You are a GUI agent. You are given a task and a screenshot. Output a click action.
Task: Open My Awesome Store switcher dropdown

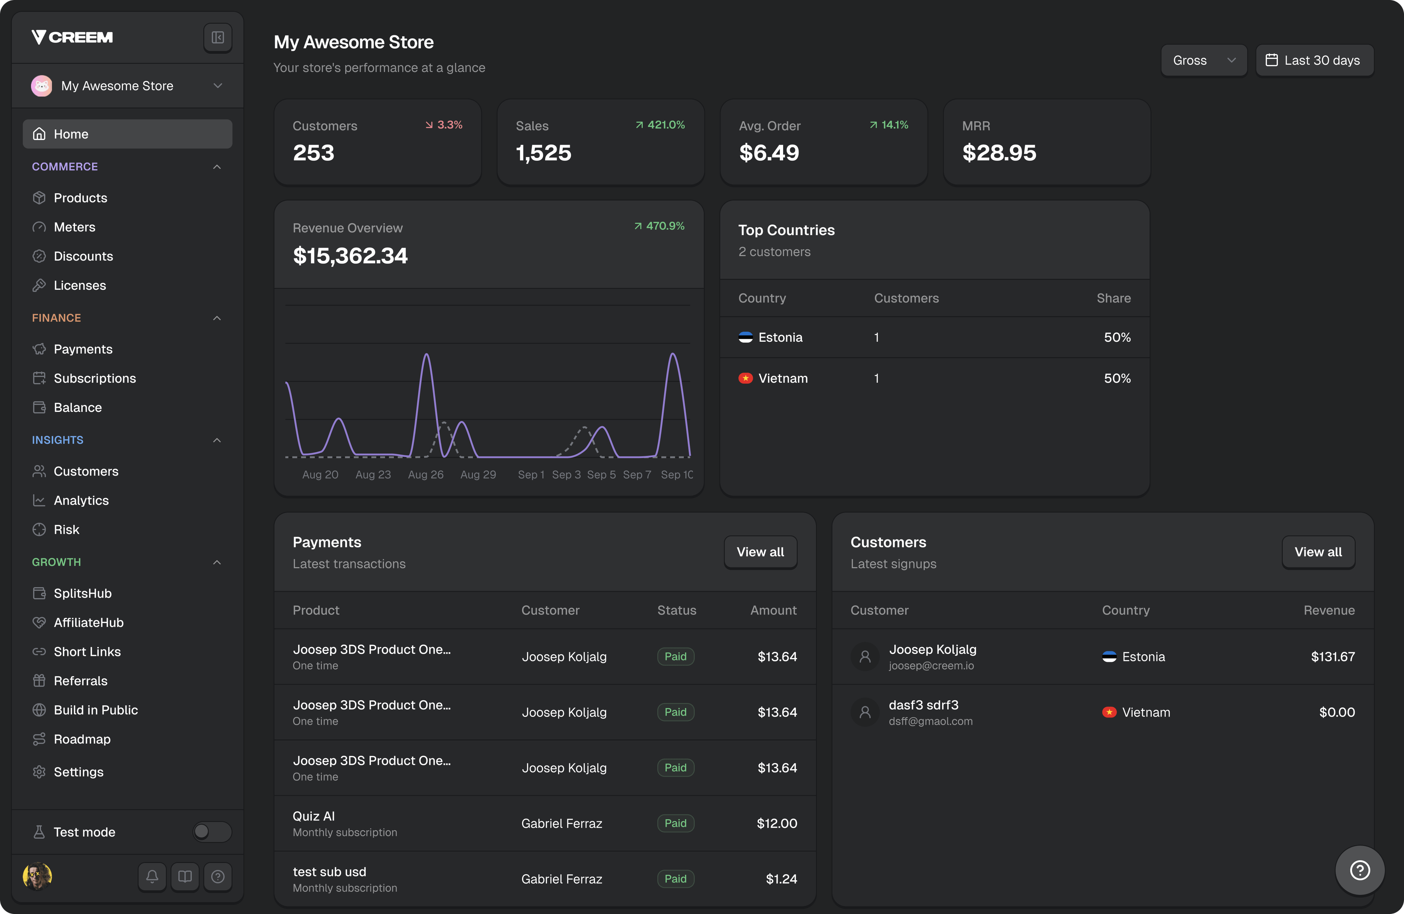(128, 86)
